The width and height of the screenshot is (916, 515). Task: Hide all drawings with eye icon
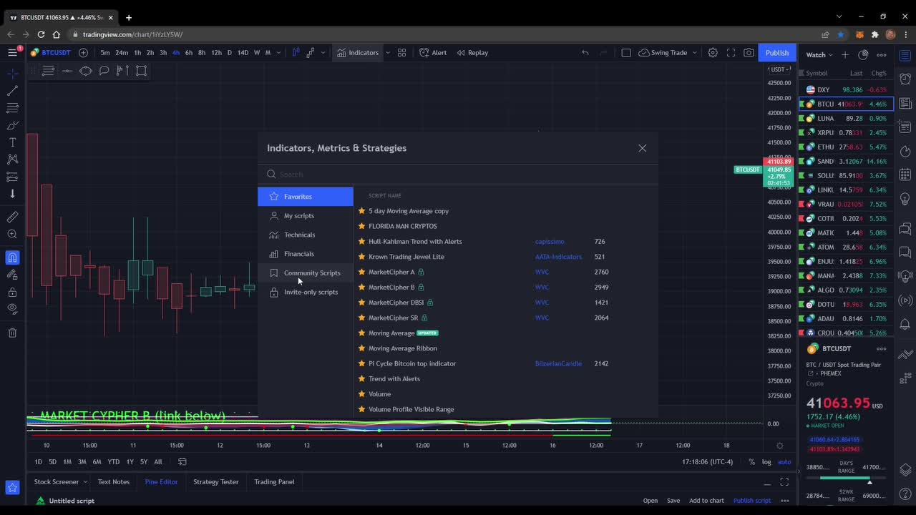tap(12, 309)
